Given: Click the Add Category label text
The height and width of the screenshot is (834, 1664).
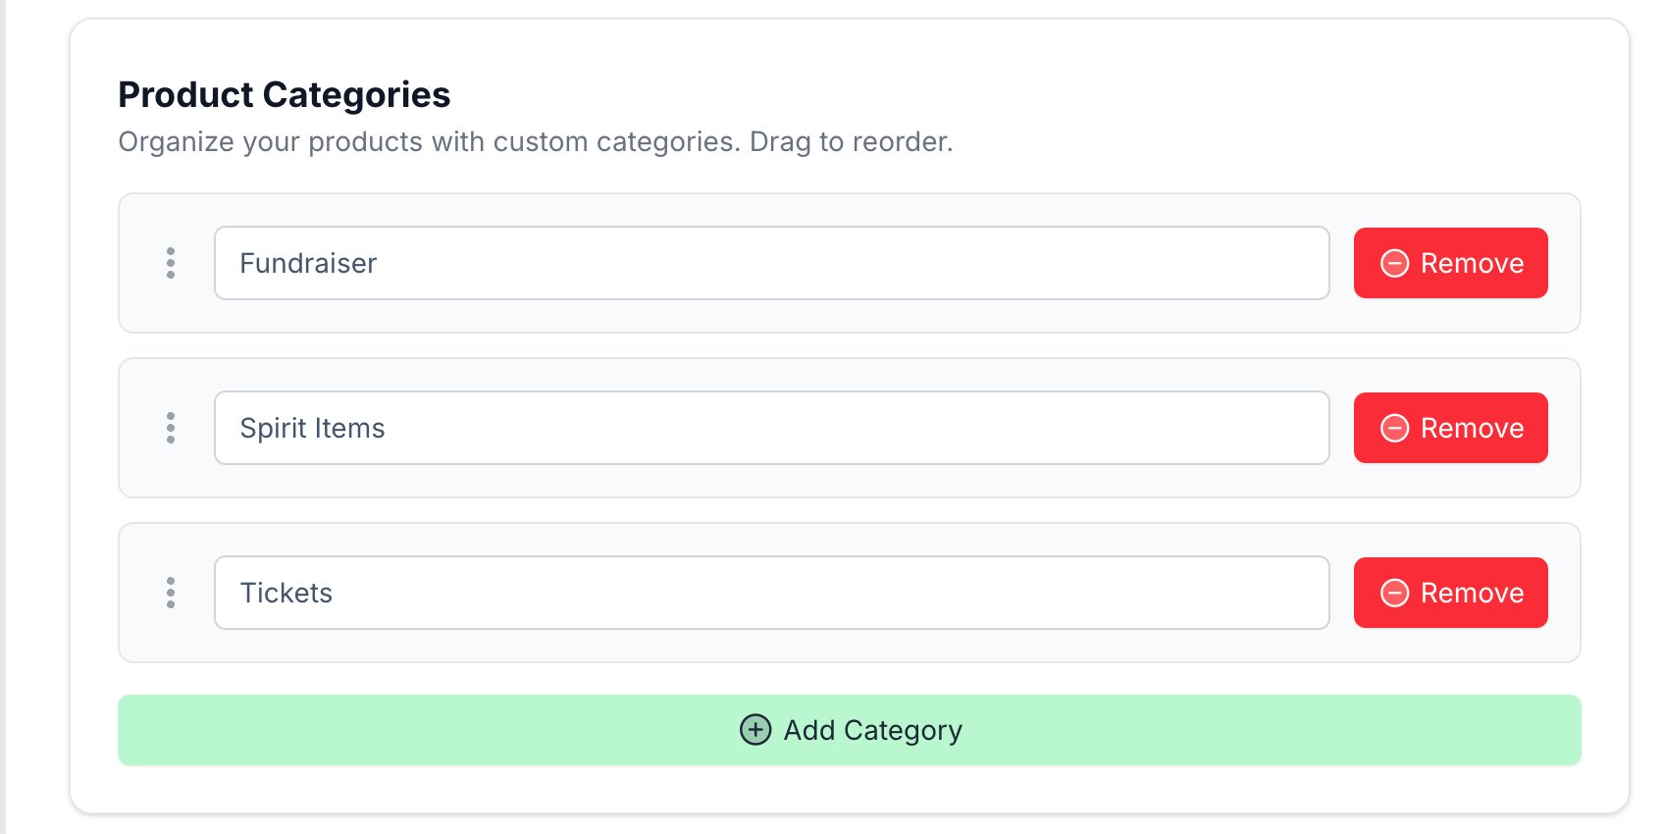Looking at the screenshot, I should pyautogui.click(x=872, y=730).
